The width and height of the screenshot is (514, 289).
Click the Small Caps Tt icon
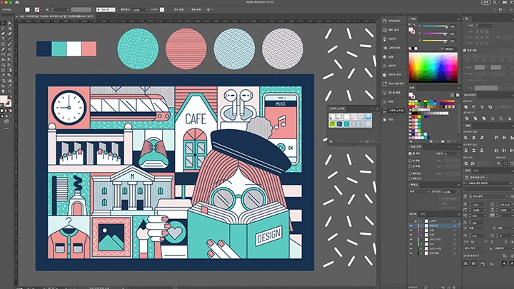[473, 242]
